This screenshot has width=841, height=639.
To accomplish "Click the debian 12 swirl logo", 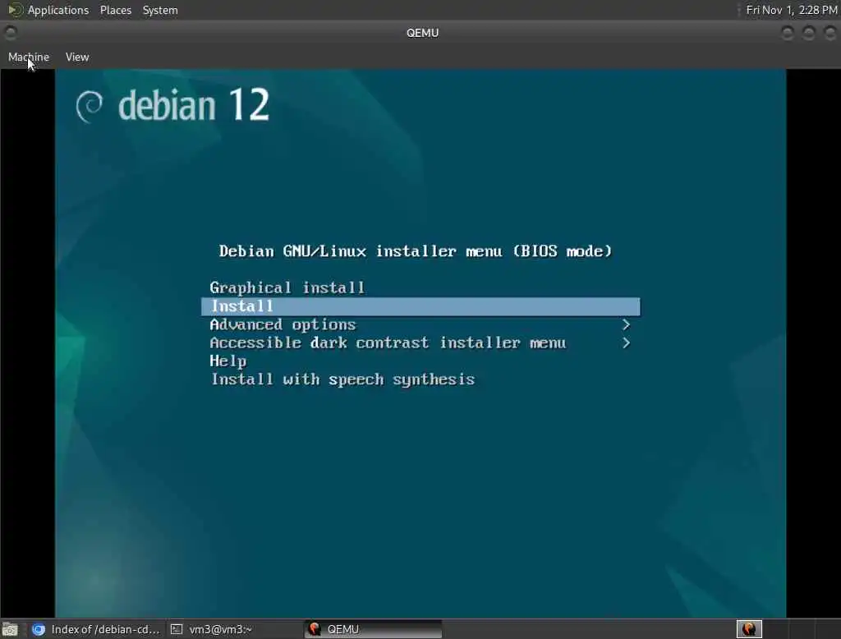I will (89, 106).
